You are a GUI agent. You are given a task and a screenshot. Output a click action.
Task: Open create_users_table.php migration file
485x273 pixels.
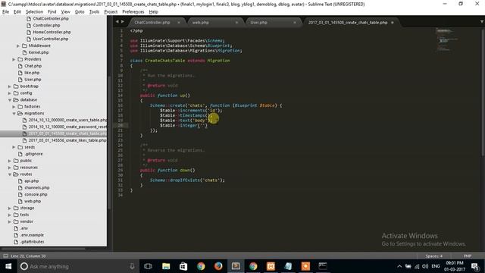(x=67, y=120)
